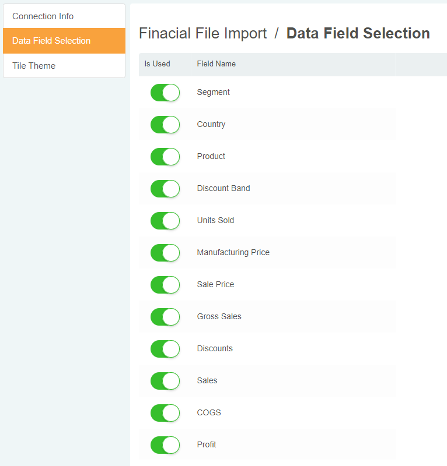Disable the COGS field toggle
Viewport: 447px width, 466px height.
coord(165,413)
